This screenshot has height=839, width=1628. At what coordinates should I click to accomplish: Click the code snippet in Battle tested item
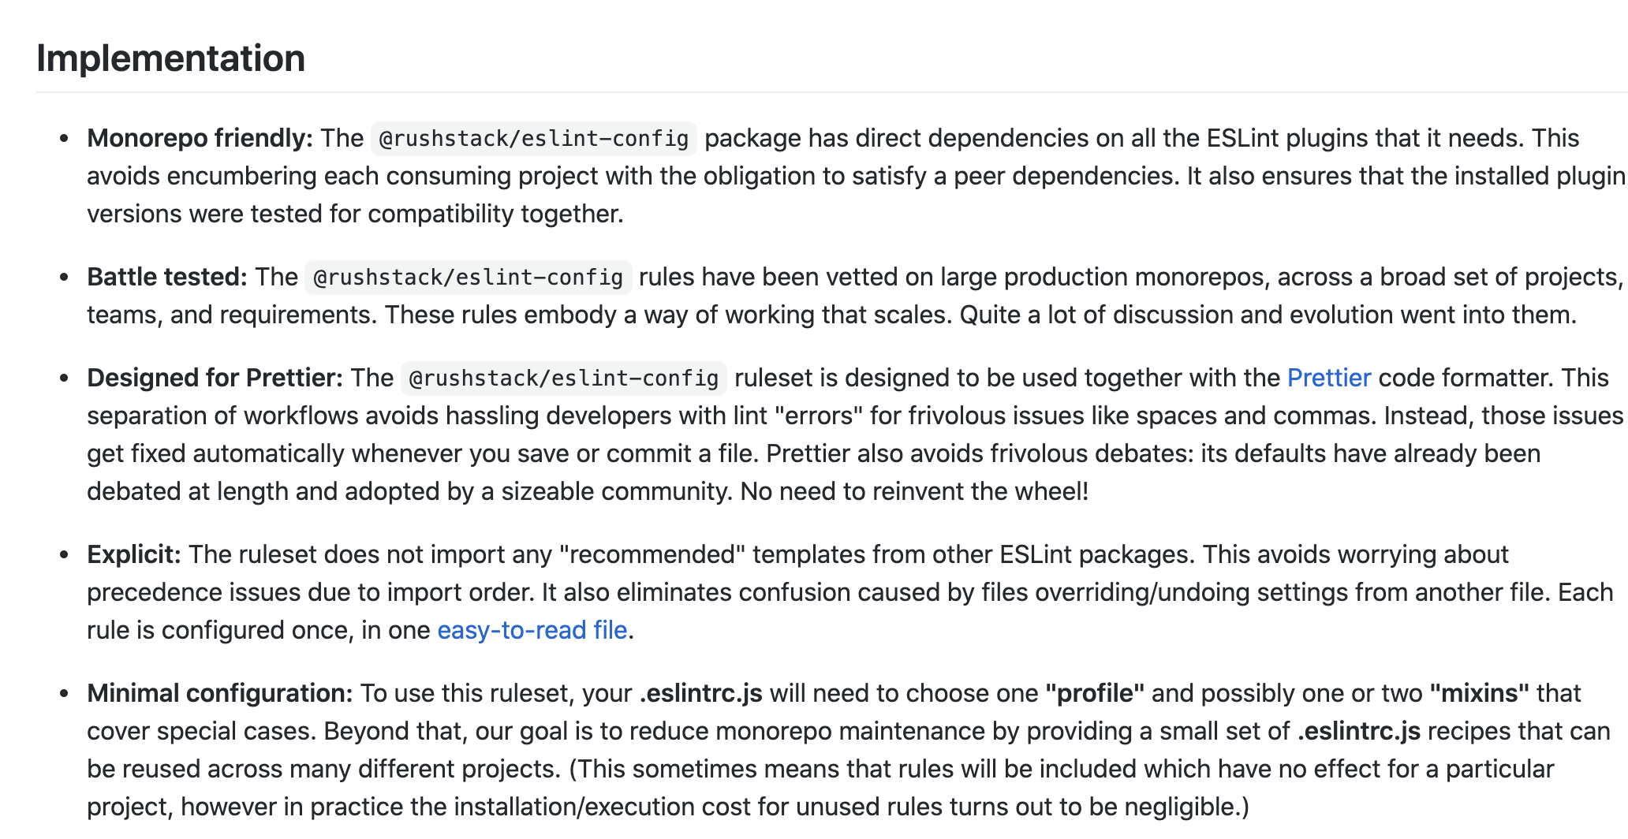468,278
